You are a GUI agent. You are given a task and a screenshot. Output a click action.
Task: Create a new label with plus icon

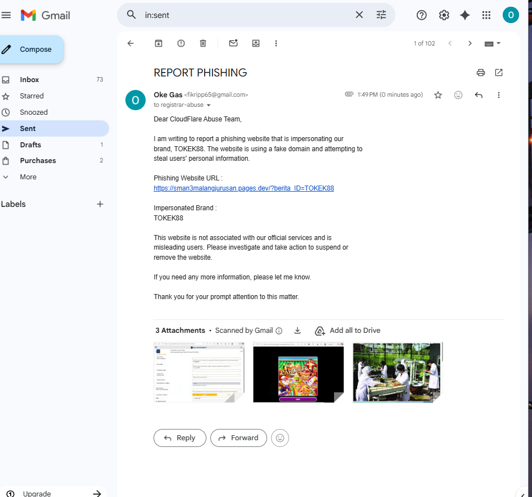click(100, 204)
